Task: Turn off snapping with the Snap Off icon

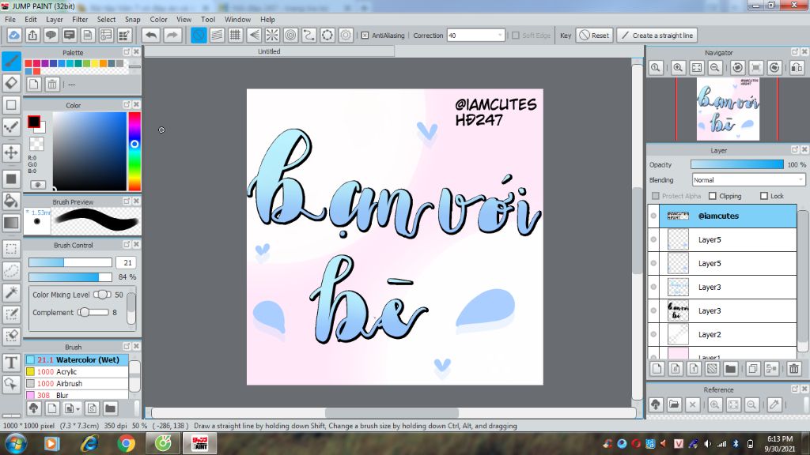Action: (199, 36)
